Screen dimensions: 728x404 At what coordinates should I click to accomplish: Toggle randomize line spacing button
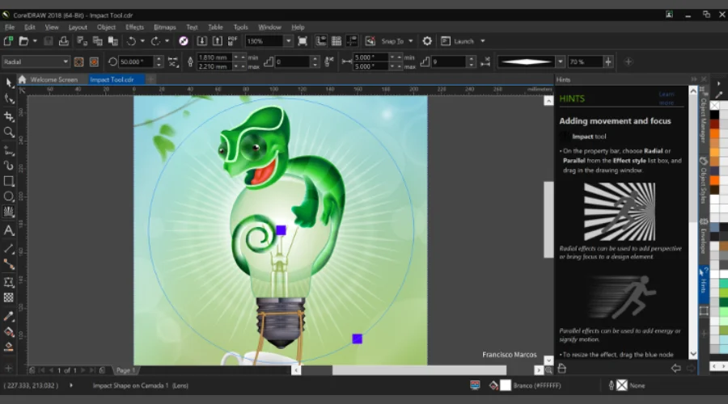[x=485, y=61]
